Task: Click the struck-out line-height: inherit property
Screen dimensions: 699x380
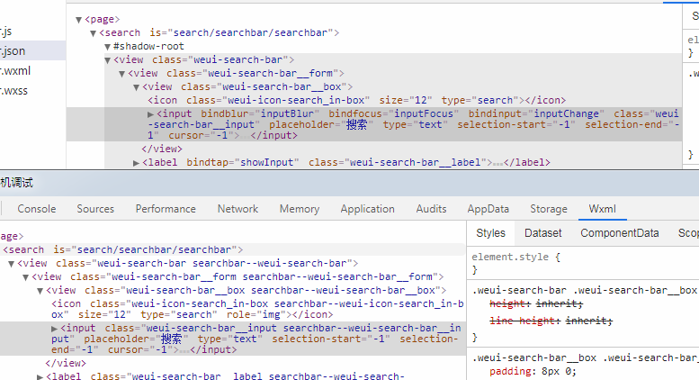Action: [551, 321]
